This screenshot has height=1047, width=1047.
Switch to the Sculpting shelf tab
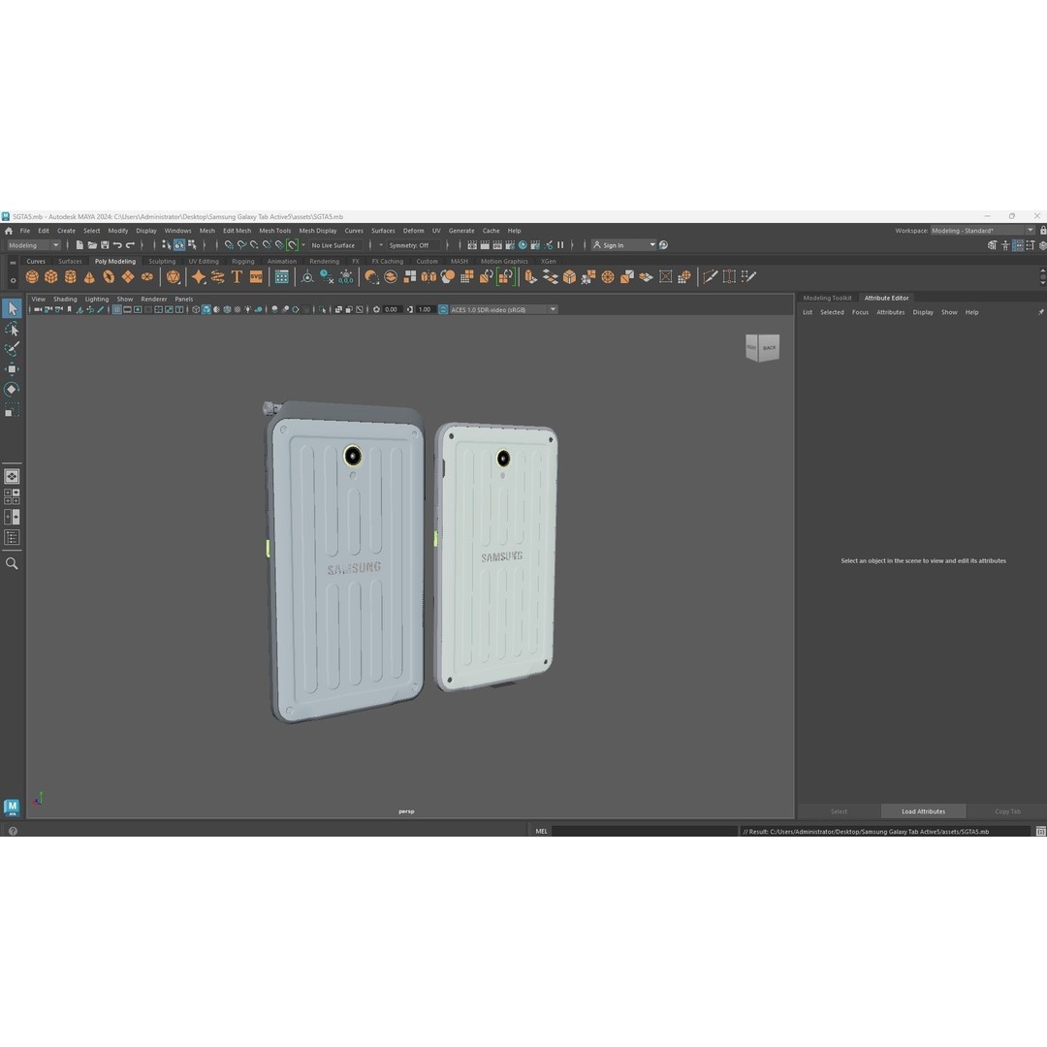(x=162, y=261)
